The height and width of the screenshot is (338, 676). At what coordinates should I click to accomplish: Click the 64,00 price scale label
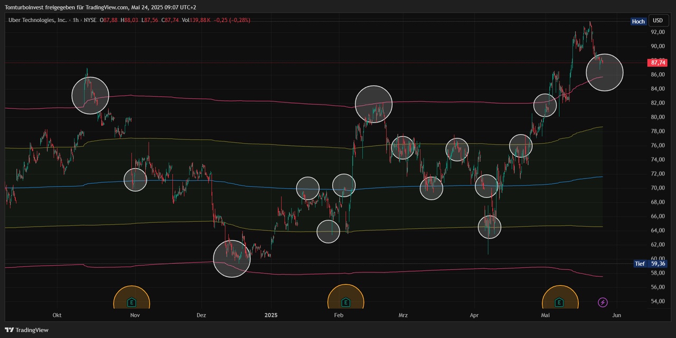click(658, 230)
